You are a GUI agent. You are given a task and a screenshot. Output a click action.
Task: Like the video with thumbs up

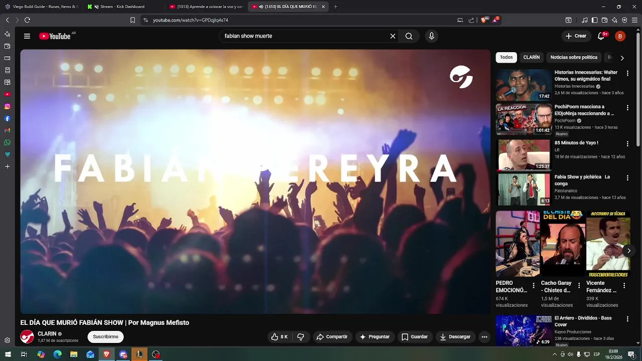coord(280,337)
